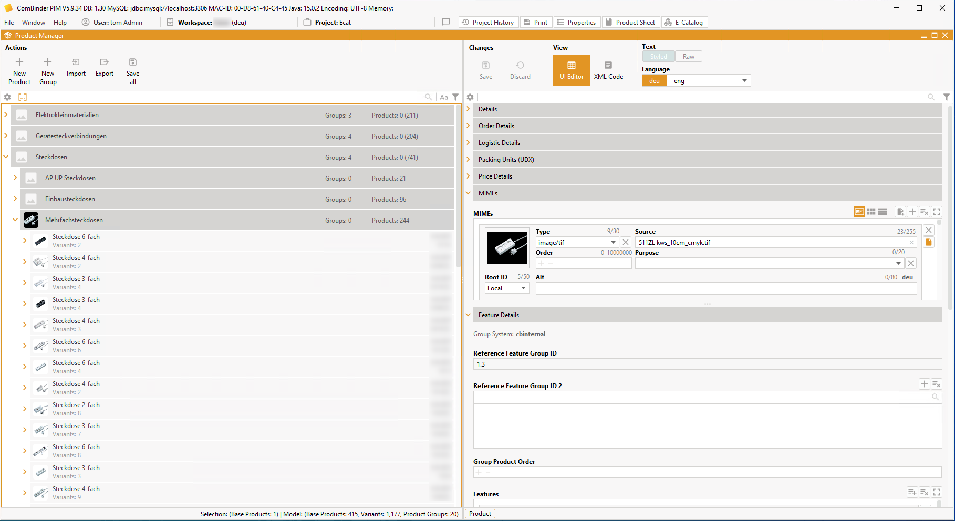Expand MIMEs panel to fullscreen
This screenshot has height=521, width=955.
[x=937, y=212]
